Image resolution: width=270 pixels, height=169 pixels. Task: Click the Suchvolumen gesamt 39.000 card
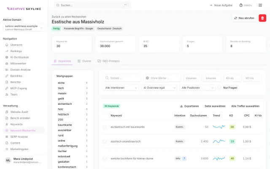pyautogui.click(x=115, y=44)
